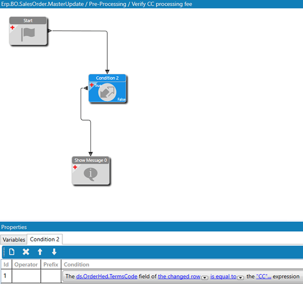Click the Condition 2 node title

[107, 78]
